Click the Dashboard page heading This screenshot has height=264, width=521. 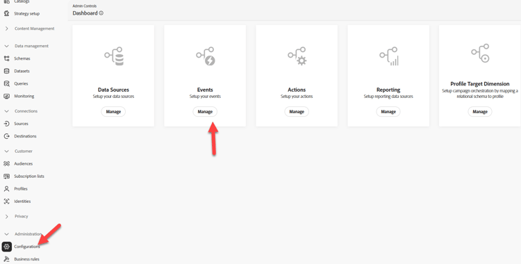85,13
